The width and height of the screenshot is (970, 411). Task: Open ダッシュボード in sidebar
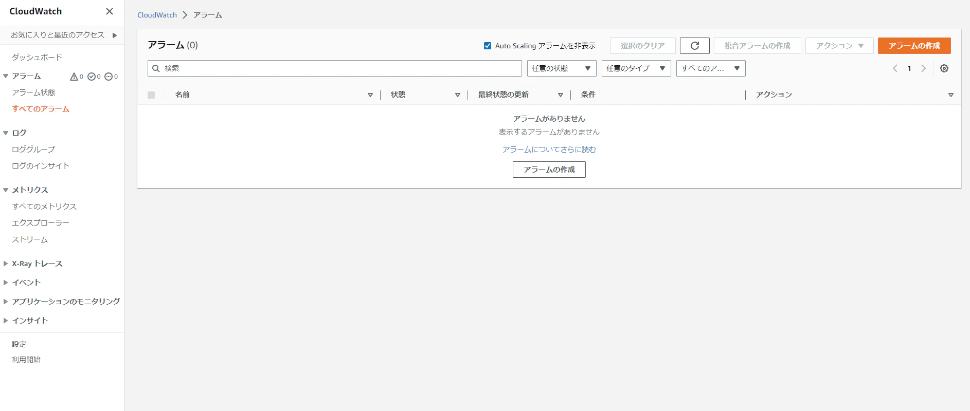coord(37,57)
